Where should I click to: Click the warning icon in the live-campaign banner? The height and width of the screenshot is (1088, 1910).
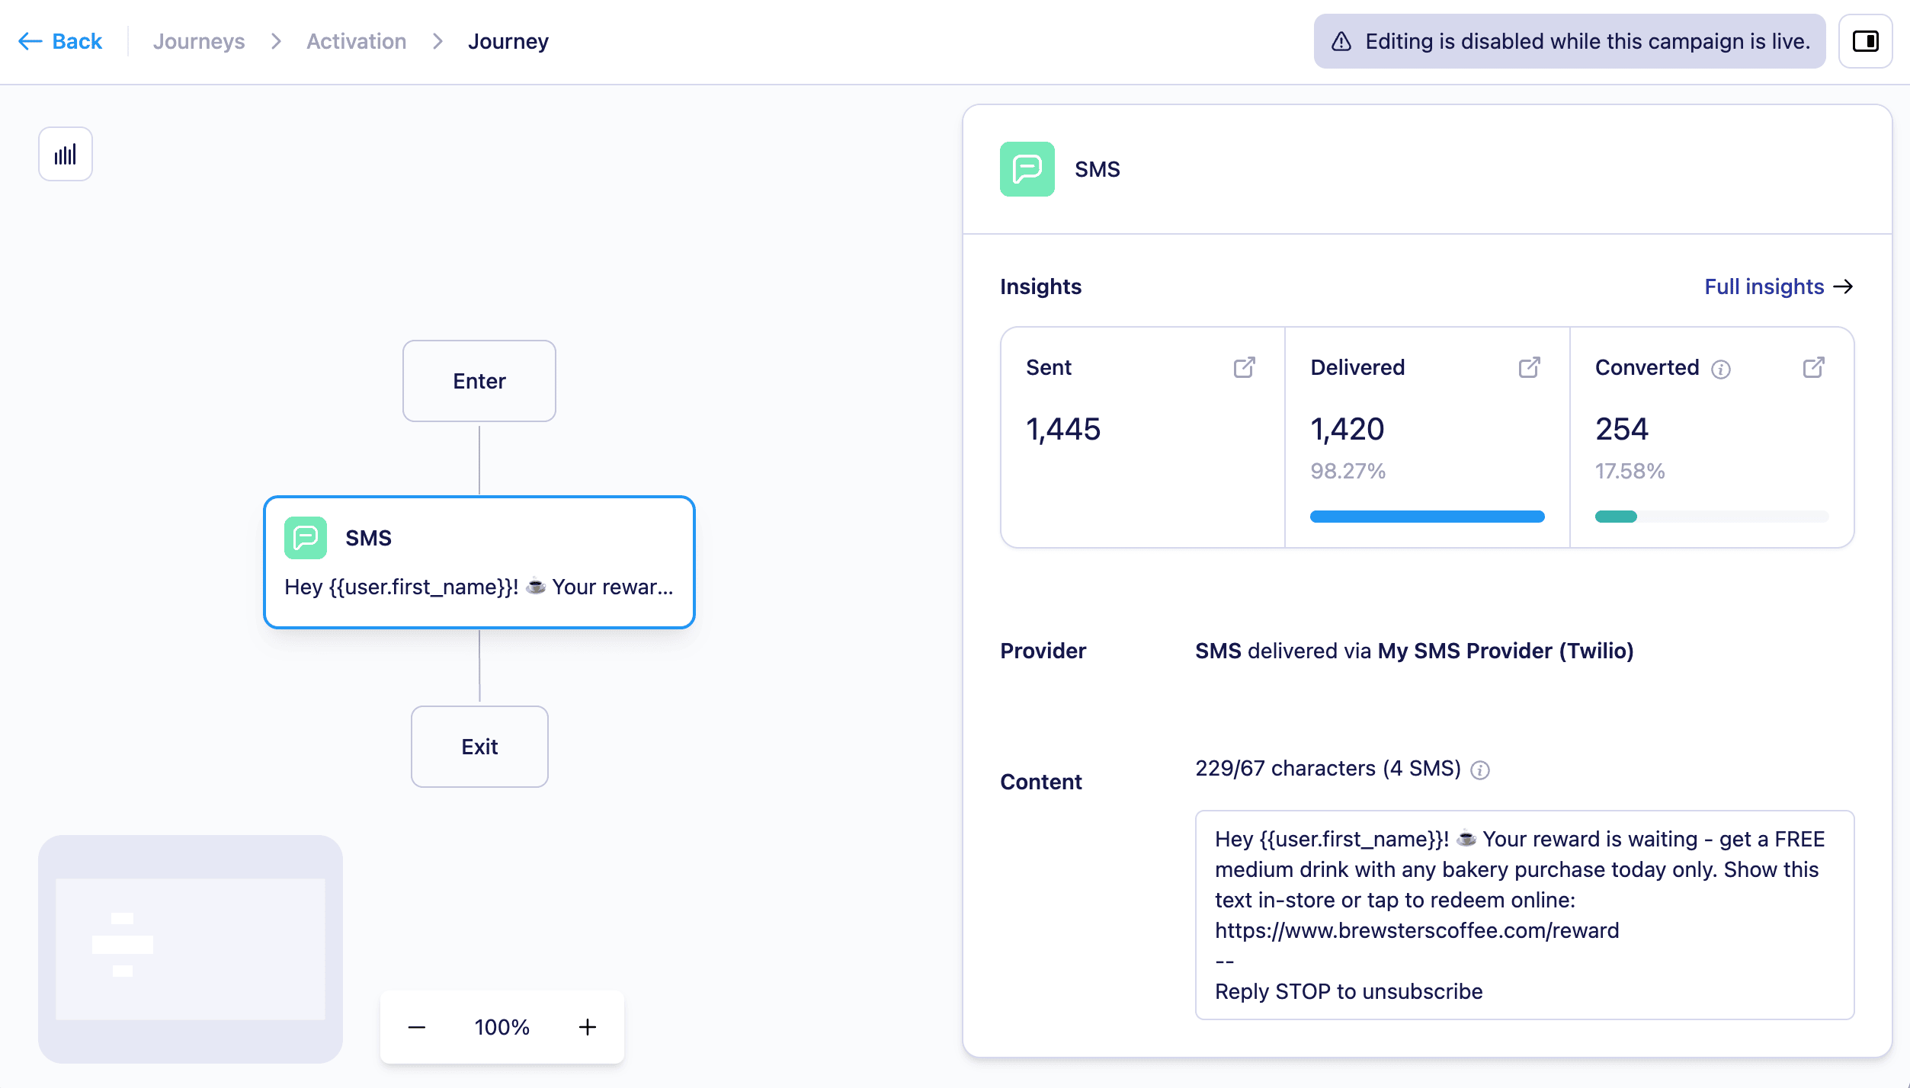[1340, 41]
